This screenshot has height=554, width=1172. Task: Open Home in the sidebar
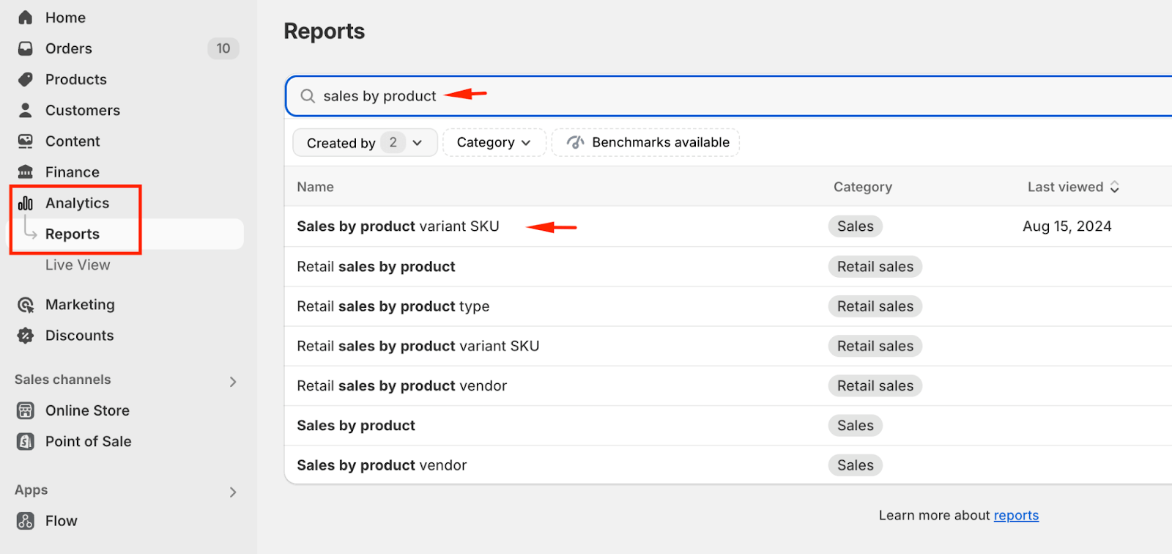pos(65,18)
